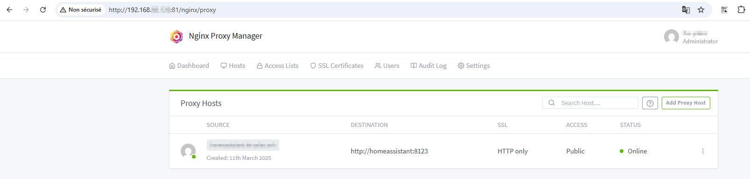Click the Add Proxy Host button
Image resolution: width=750 pixels, height=179 pixels.
(x=686, y=103)
